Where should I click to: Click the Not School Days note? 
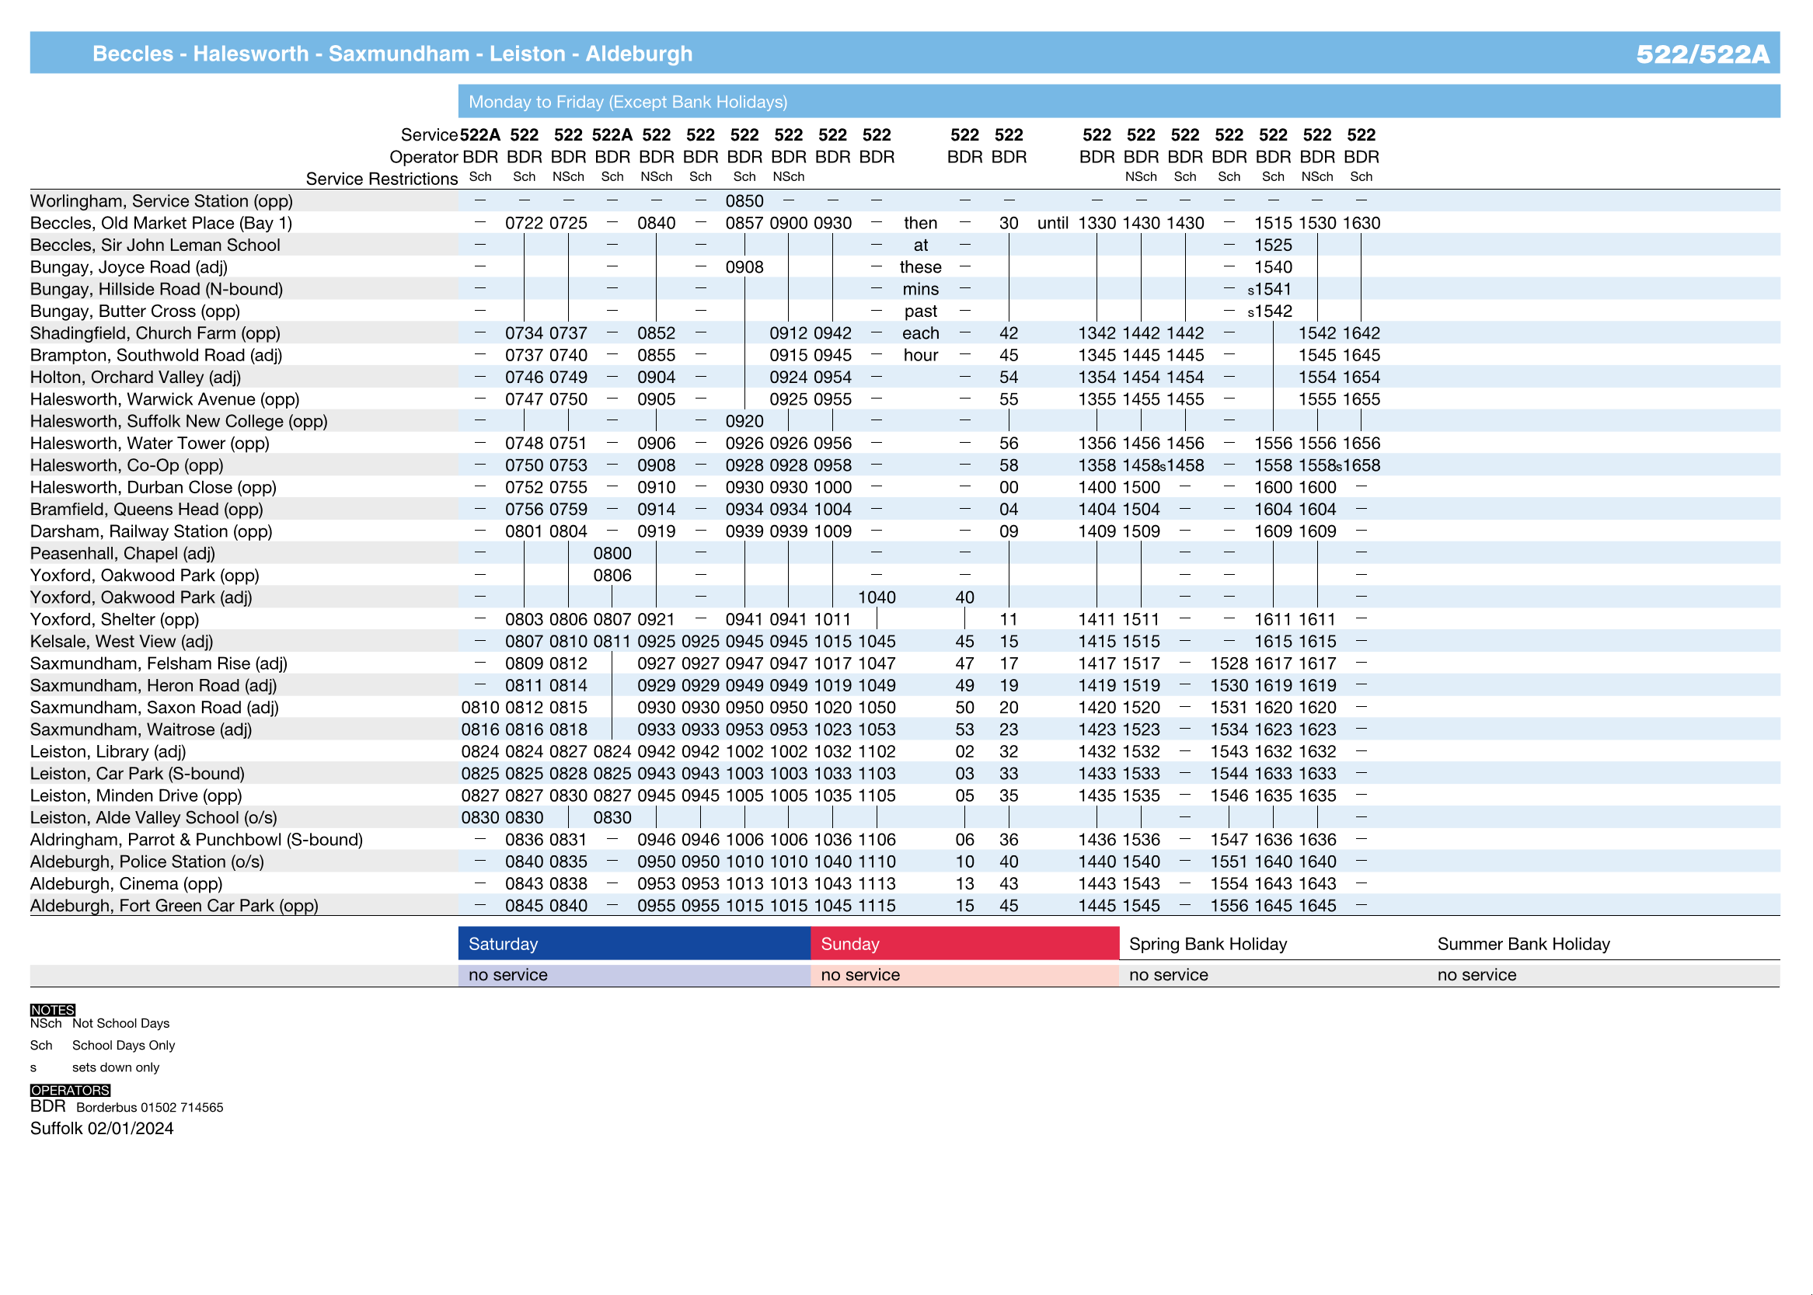coord(120,1023)
